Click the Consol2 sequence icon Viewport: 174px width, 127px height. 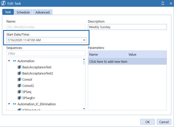19,85
